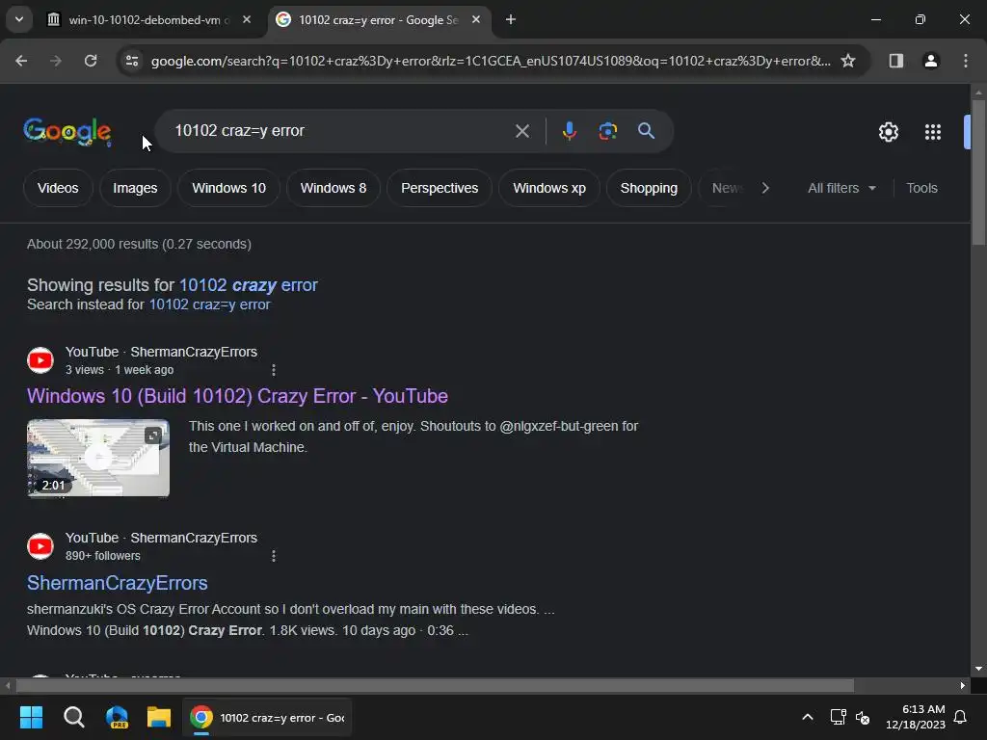
Task: Search instead for 10102 craz=y error
Action: pos(209,304)
